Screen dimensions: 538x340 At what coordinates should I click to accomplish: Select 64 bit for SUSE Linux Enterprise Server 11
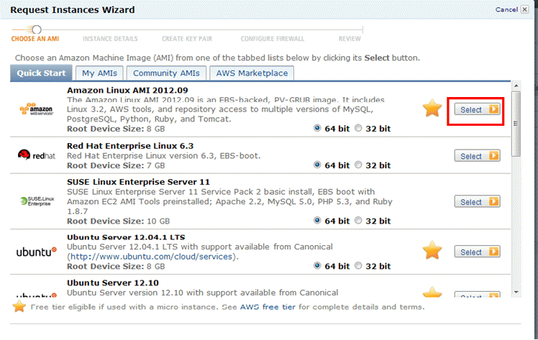point(317,221)
